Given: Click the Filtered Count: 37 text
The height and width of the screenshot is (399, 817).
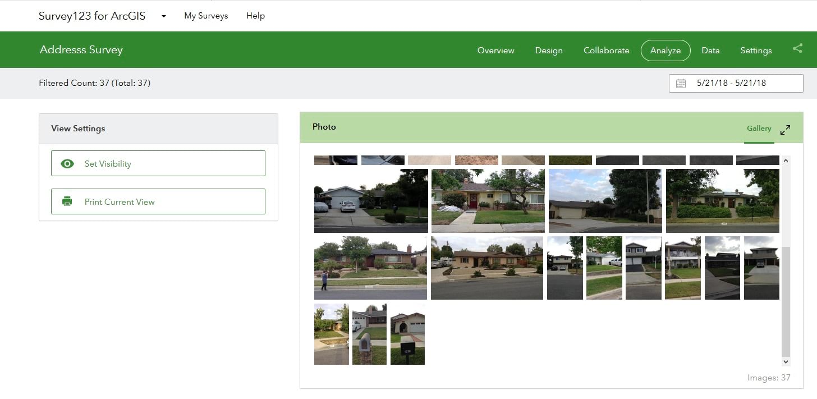Looking at the screenshot, I should (x=95, y=83).
